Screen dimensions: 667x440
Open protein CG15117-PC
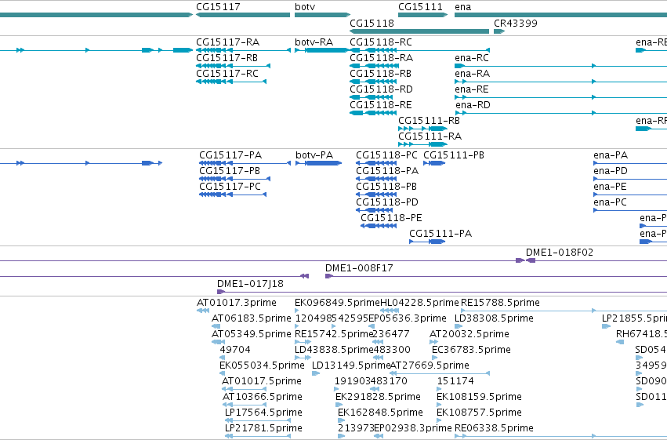[x=230, y=187]
